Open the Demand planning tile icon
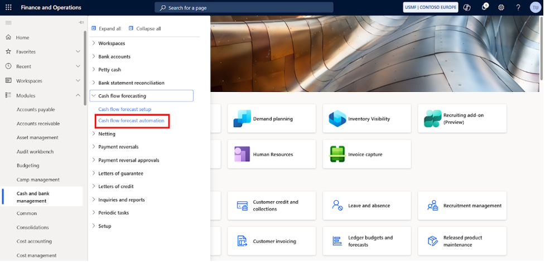 pos(242,119)
